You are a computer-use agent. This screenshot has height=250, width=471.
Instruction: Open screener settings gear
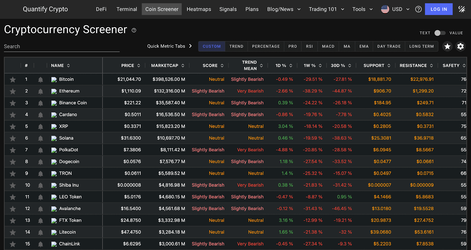pyautogui.click(x=460, y=46)
